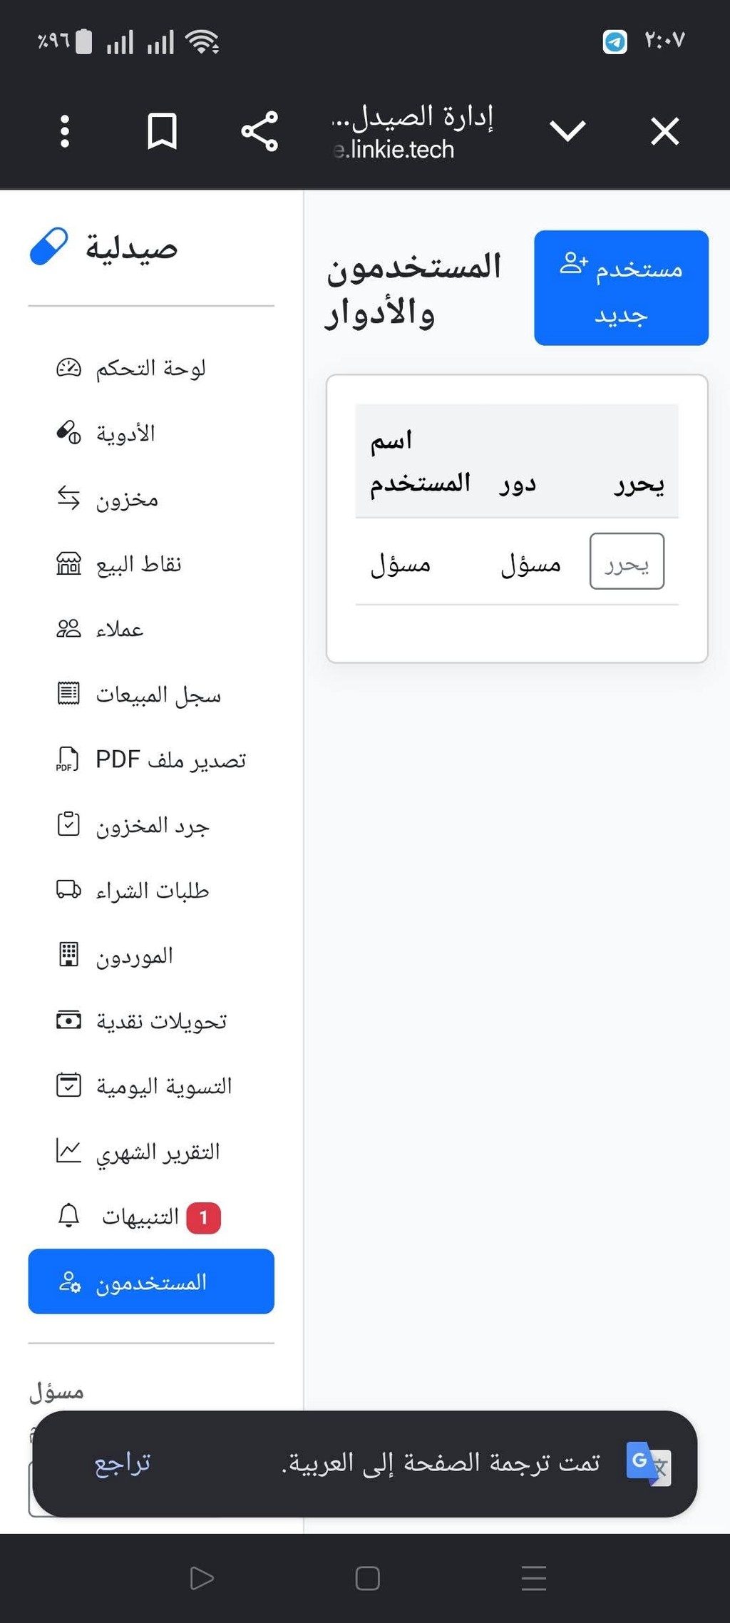
Task: Expand the page title chevron dropdown
Action: pos(567,131)
